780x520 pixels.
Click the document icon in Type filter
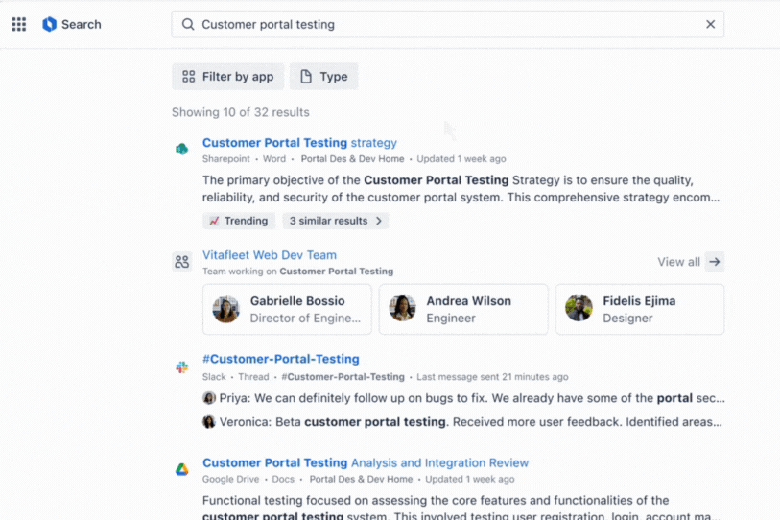tap(306, 76)
